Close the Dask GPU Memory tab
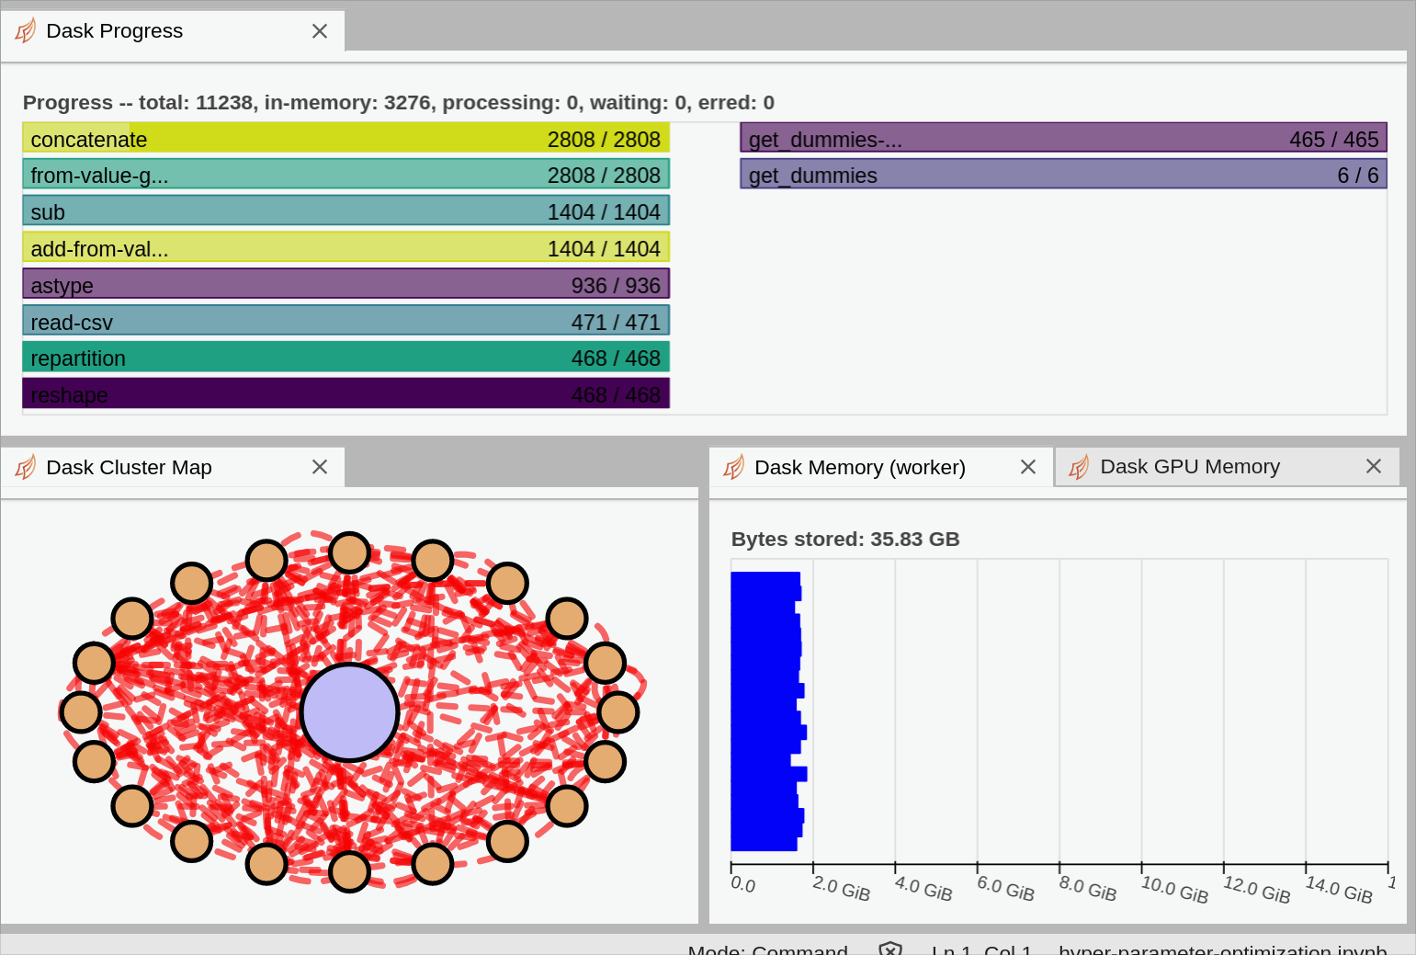The image size is (1416, 955). [x=1374, y=466]
